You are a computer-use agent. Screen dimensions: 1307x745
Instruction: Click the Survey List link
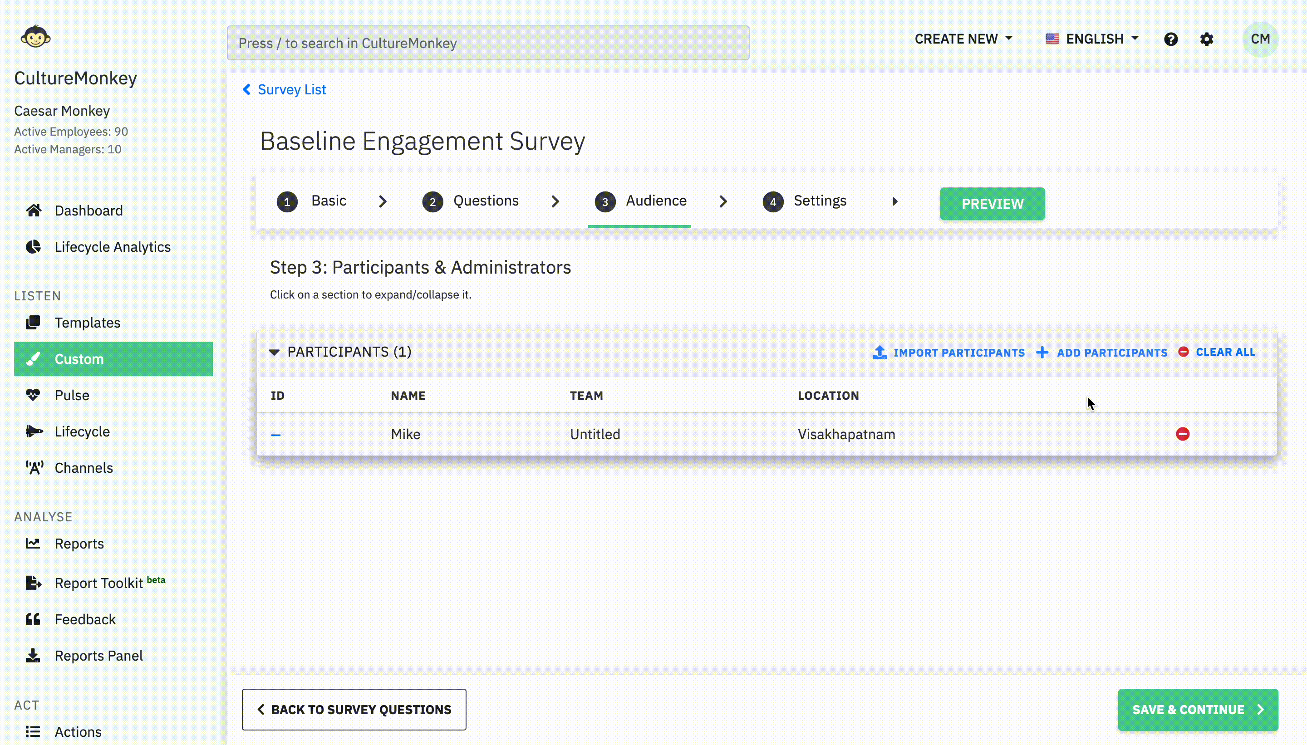(x=292, y=89)
